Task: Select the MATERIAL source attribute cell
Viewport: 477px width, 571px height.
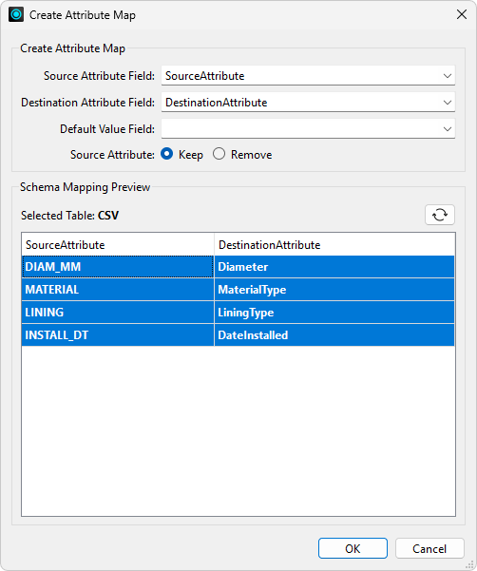Action: click(118, 290)
